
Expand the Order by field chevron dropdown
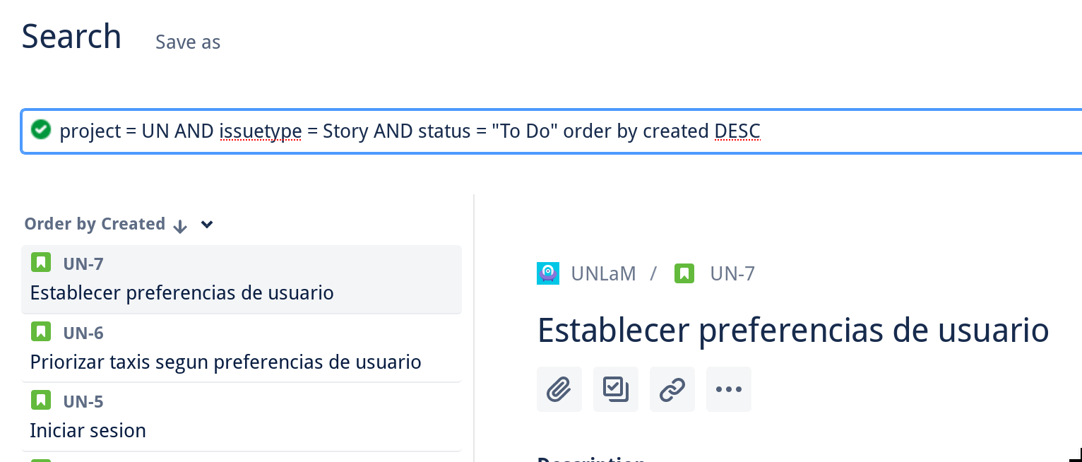coord(207,225)
